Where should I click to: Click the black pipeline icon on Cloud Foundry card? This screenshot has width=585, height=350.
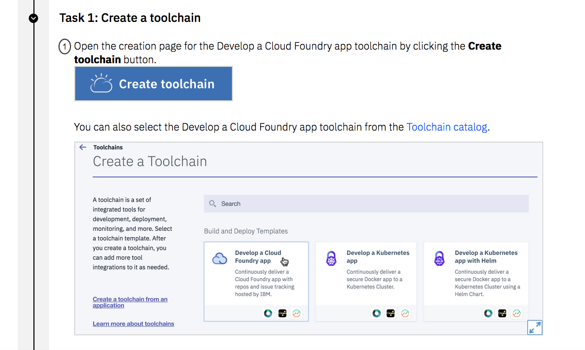(x=283, y=313)
